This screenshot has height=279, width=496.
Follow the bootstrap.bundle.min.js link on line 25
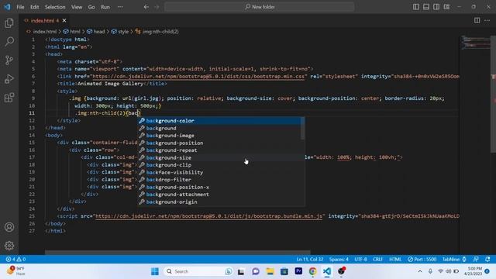(208, 216)
